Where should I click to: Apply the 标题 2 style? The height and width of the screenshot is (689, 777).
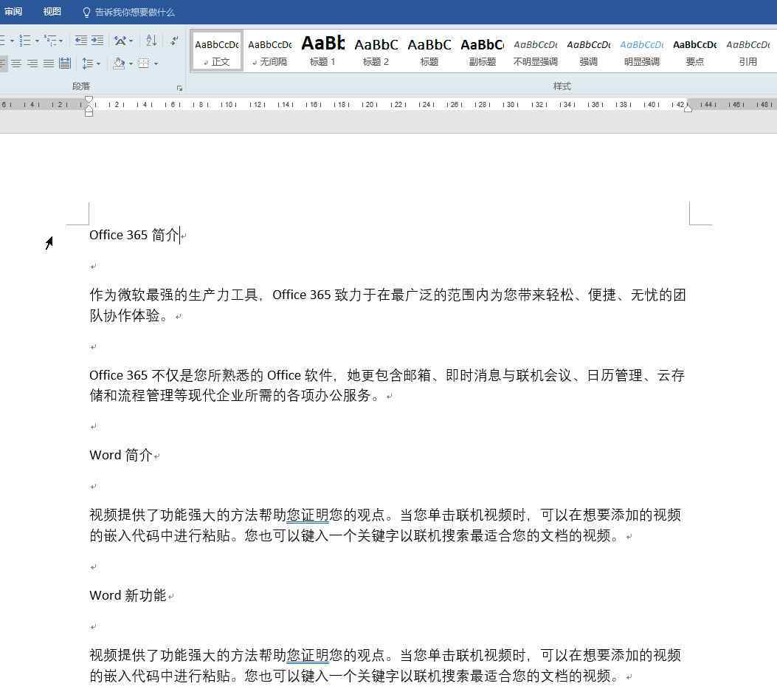[376, 52]
